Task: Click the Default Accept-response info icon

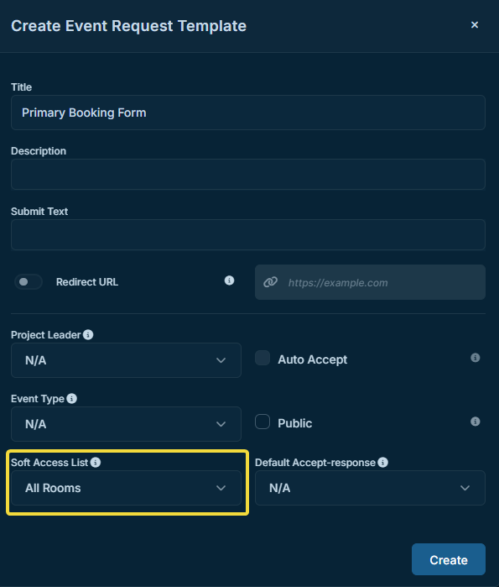Action: pyautogui.click(x=382, y=463)
